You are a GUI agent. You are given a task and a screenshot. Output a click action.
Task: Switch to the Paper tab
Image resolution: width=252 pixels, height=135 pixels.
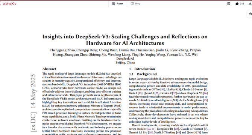(x=118, y=3)
